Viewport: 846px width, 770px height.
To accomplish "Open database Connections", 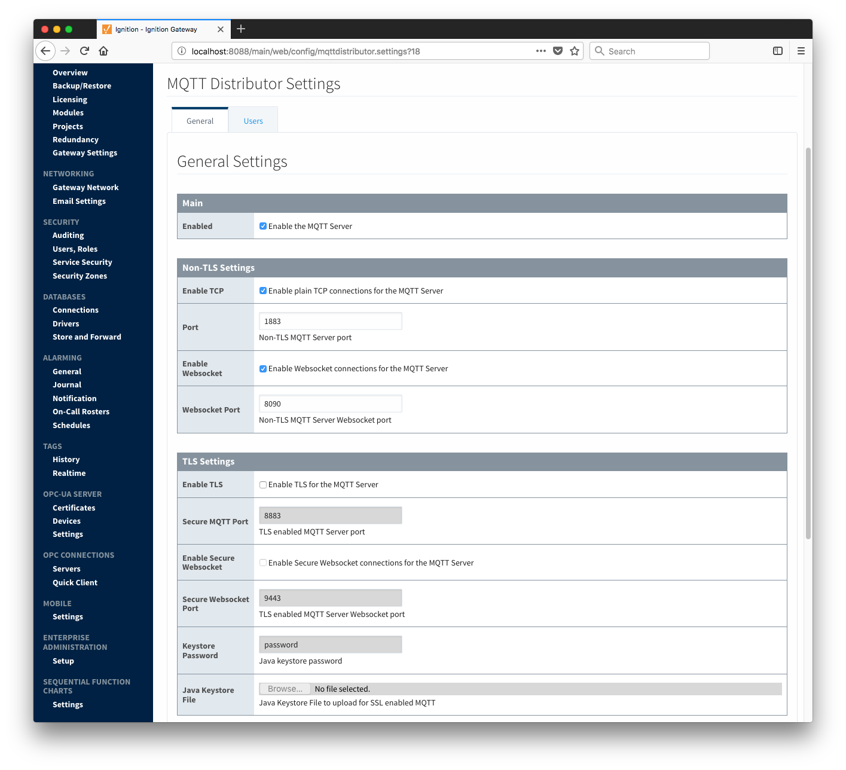I will (75, 310).
